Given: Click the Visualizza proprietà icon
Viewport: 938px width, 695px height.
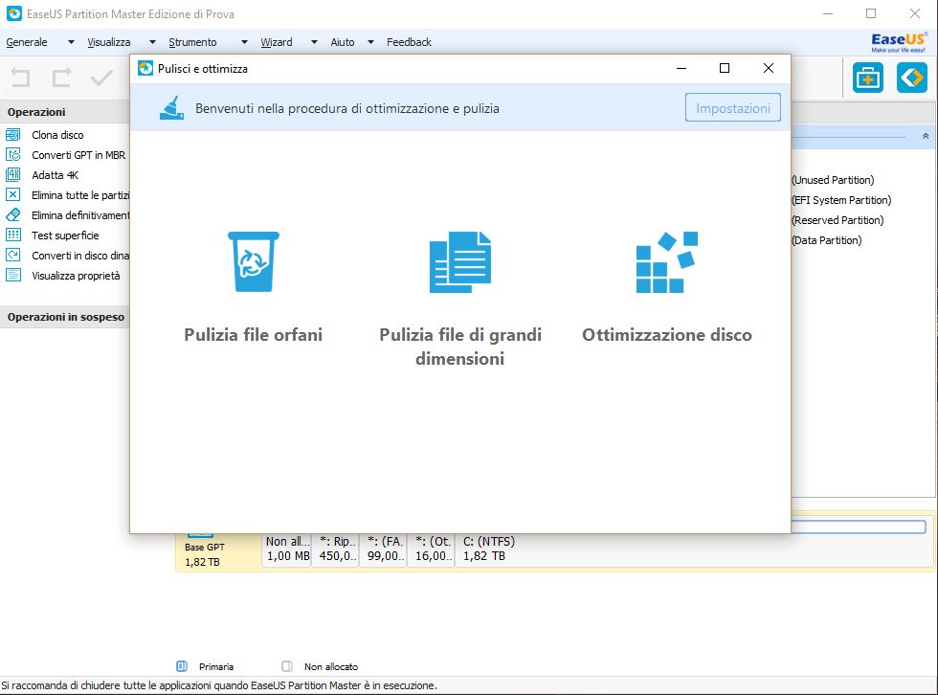Looking at the screenshot, I should pos(13,276).
